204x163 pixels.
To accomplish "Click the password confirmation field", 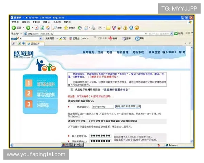I will (x=100, y=141).
